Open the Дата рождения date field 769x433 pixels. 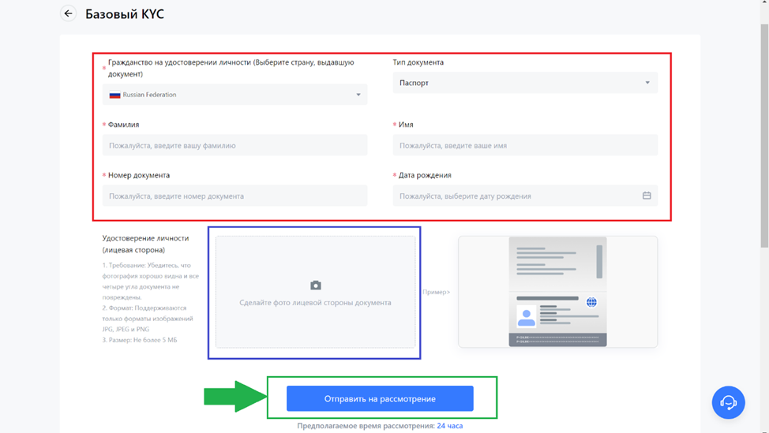click(525, 196)
